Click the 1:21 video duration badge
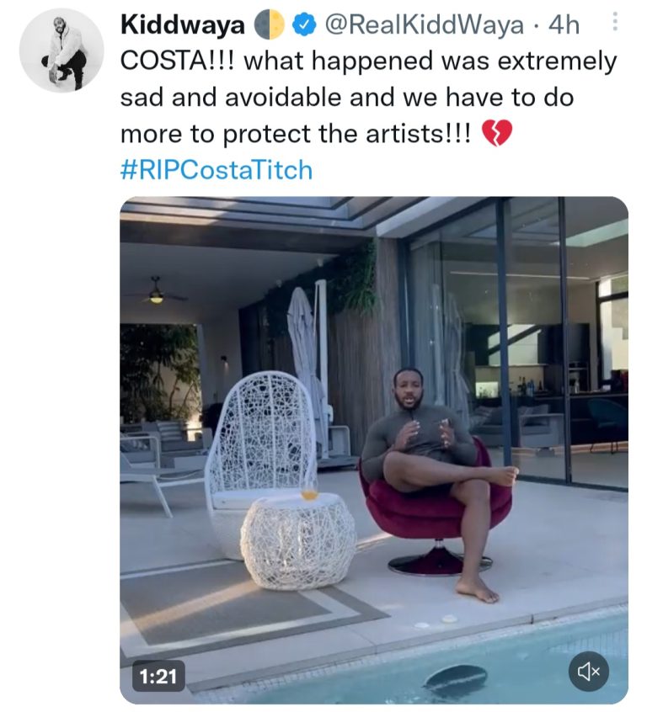The width and height of the screenshot is (647, 712). point(157,674)
